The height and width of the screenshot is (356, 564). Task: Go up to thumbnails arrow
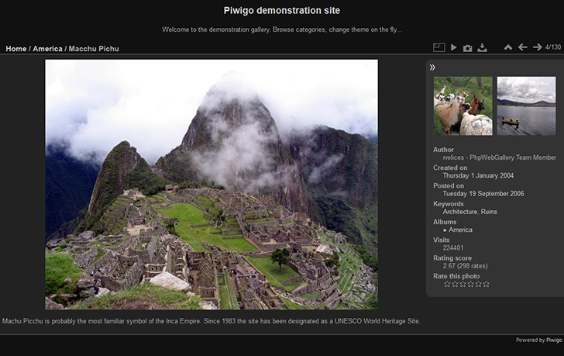click(x=508, y=47)
